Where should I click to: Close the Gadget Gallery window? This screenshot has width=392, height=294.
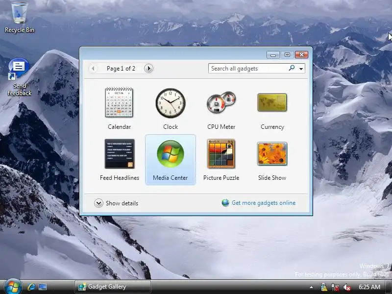click(x=301, y=54)
